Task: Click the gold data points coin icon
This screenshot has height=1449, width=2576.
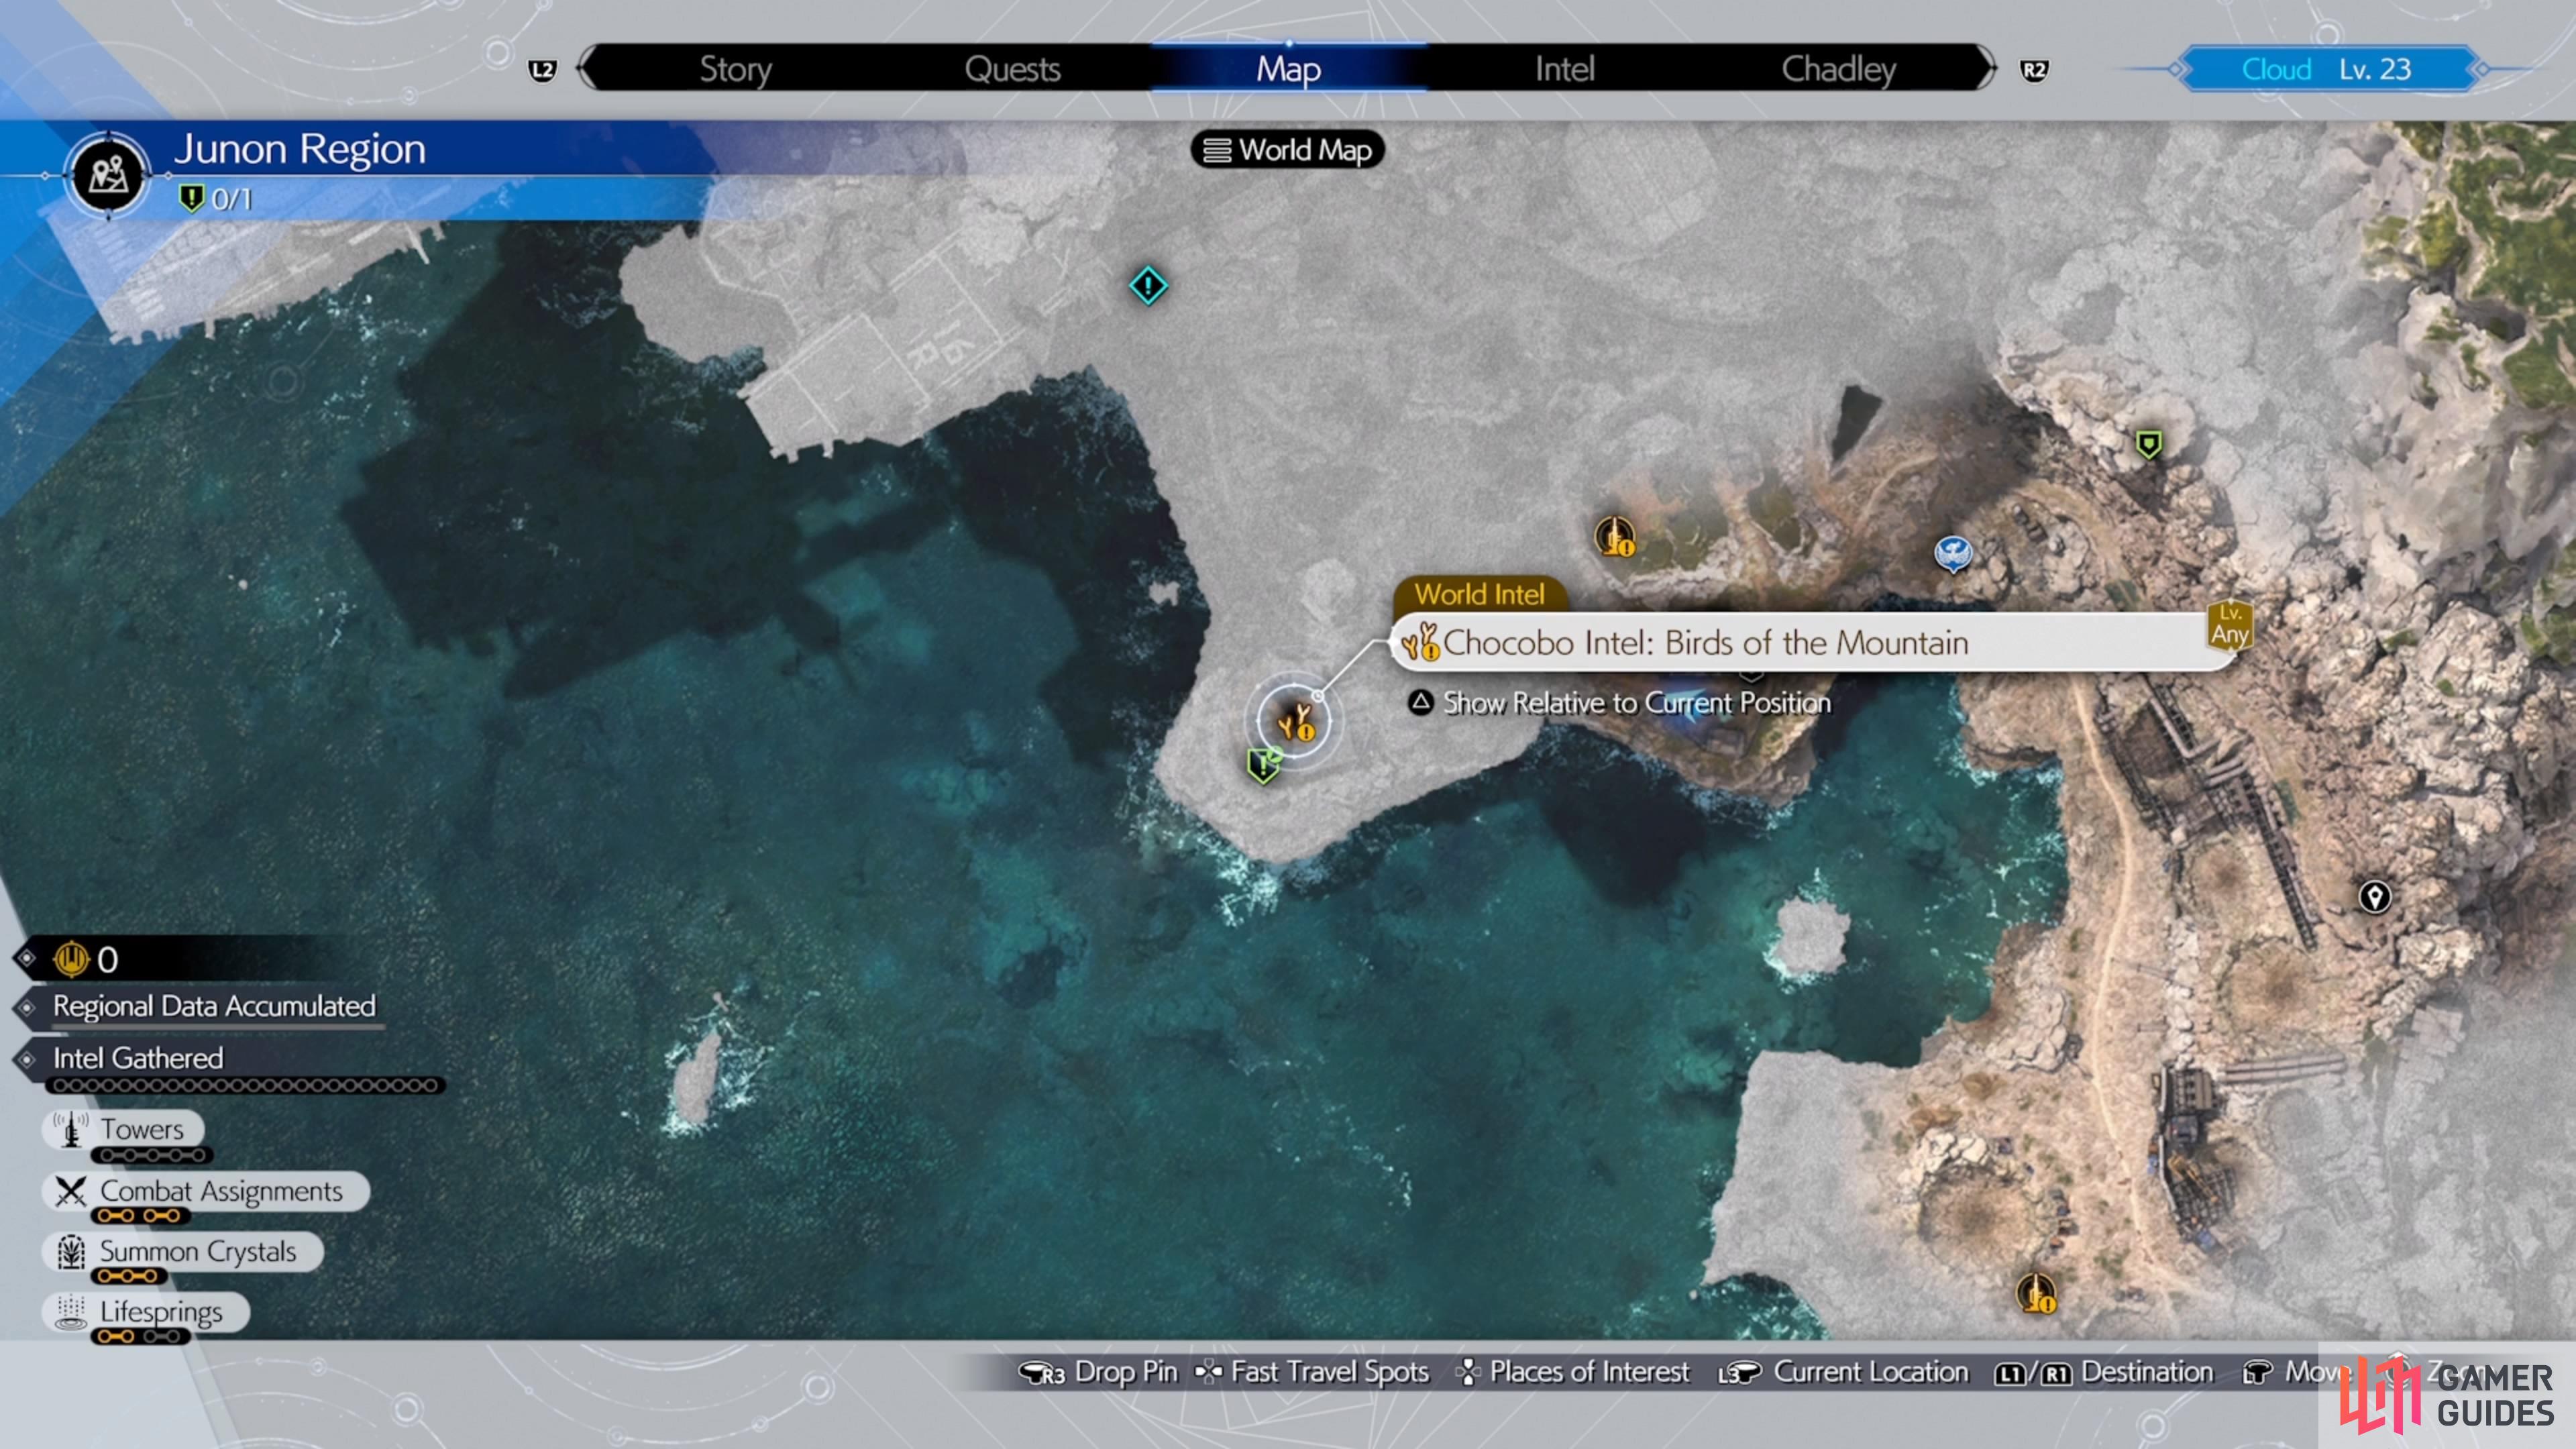Action: (x=72, y=959)
